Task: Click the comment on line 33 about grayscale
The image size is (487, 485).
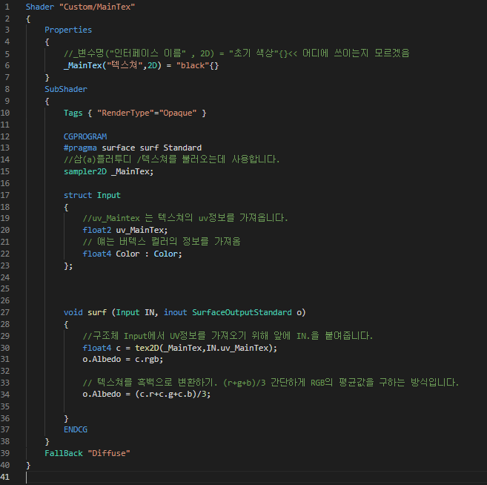Action: coord(271,383)
